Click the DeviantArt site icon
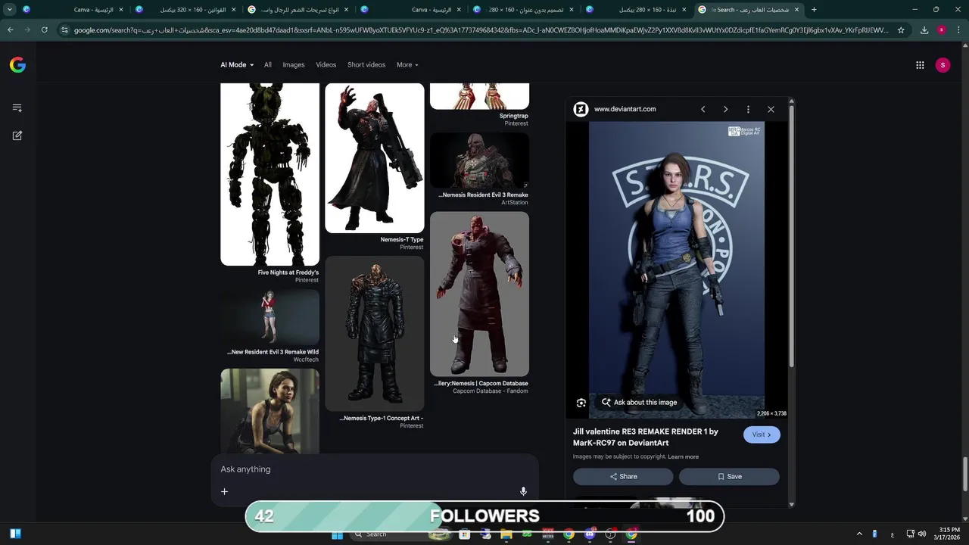 pos(581,109)
